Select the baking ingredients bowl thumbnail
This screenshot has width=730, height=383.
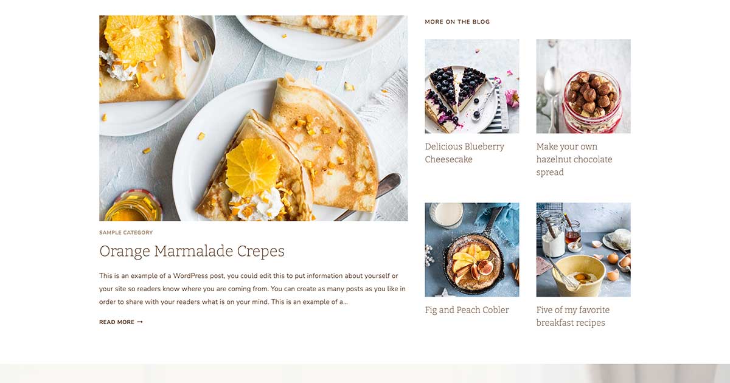pos(583,250)
